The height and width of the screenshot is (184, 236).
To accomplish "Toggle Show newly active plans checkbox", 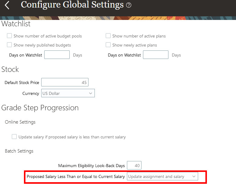I will pos(108,45).
